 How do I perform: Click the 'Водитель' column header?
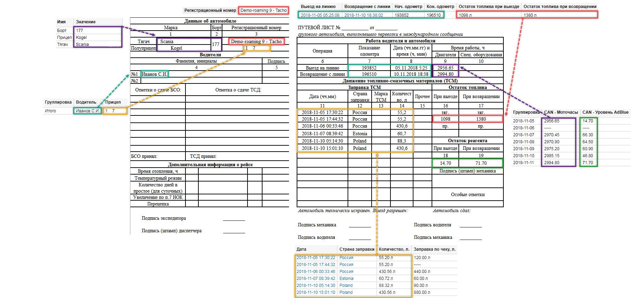click(x=86, y=102)
